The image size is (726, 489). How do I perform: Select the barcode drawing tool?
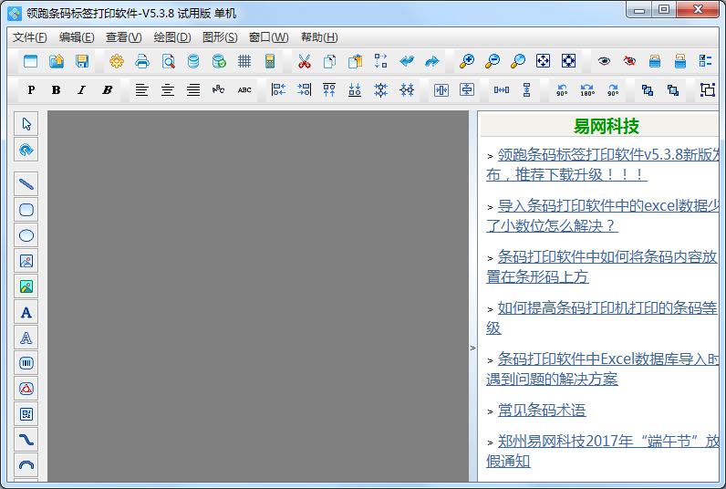(26, 363)
